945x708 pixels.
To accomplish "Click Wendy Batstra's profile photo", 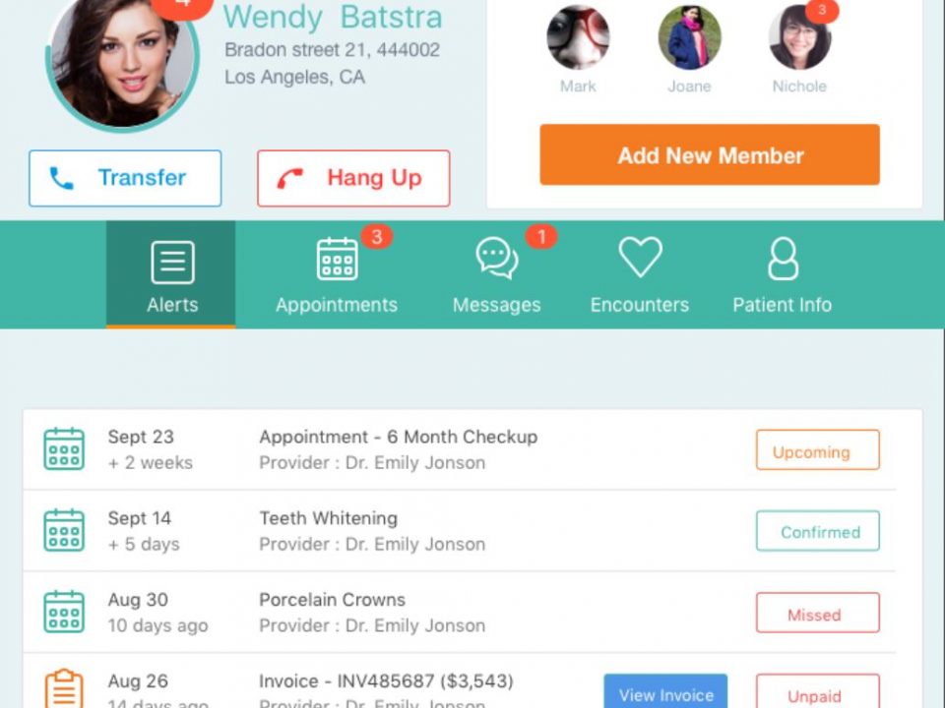I will [x=123, y=60].
